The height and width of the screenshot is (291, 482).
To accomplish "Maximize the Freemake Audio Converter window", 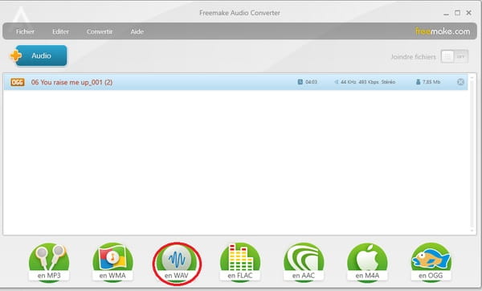I will coord(457,13).
